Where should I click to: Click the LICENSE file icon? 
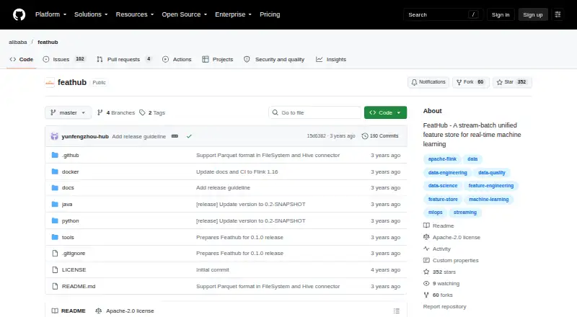tap(55, 270)
